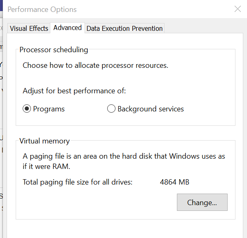Click the paging file description paragraph
This screenshot has width=247, height=238.
(124, 161)
